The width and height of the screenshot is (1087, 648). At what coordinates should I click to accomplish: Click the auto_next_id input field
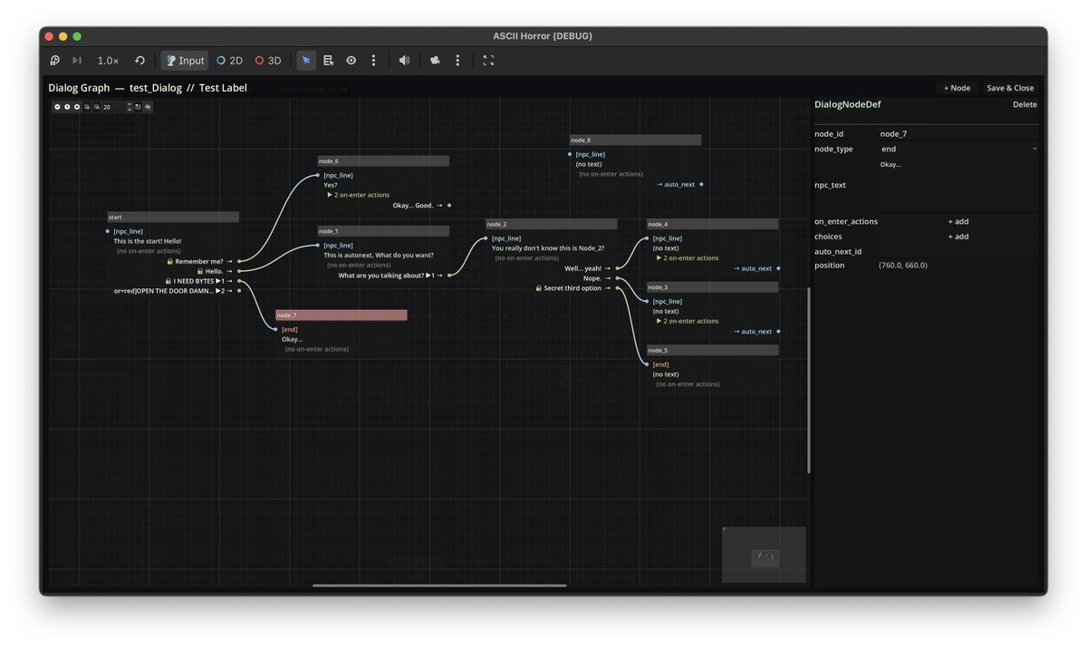click(x=958, y=251)
